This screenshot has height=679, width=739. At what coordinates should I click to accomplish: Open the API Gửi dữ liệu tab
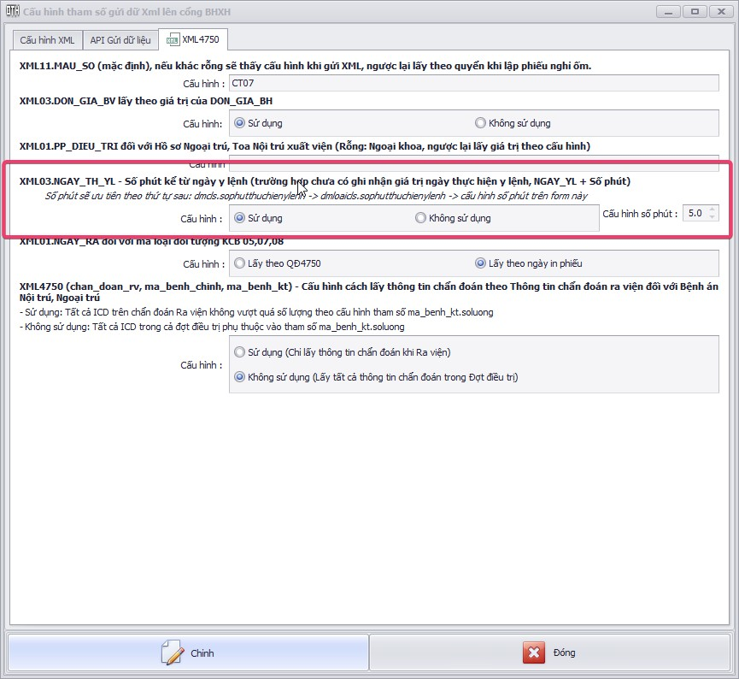coord(120,40)
